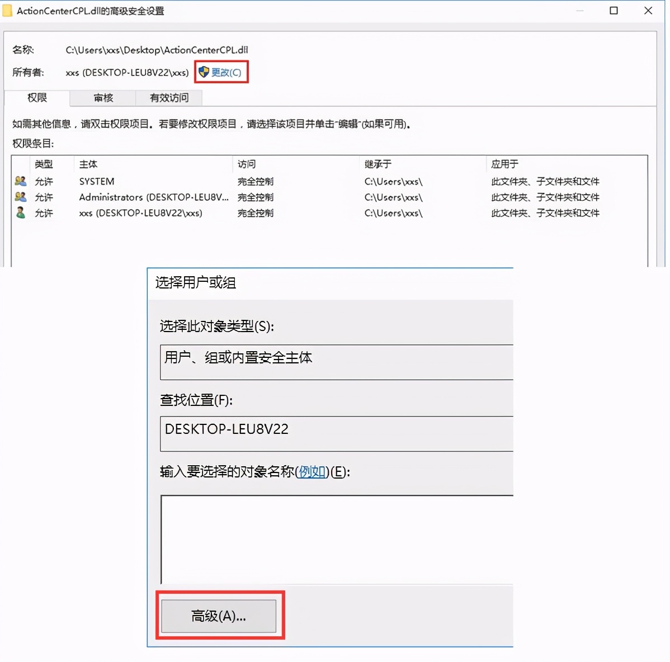670x662 pixels.
Task: Click the Administrators double-user icon
Action: [x=21, y=197]
